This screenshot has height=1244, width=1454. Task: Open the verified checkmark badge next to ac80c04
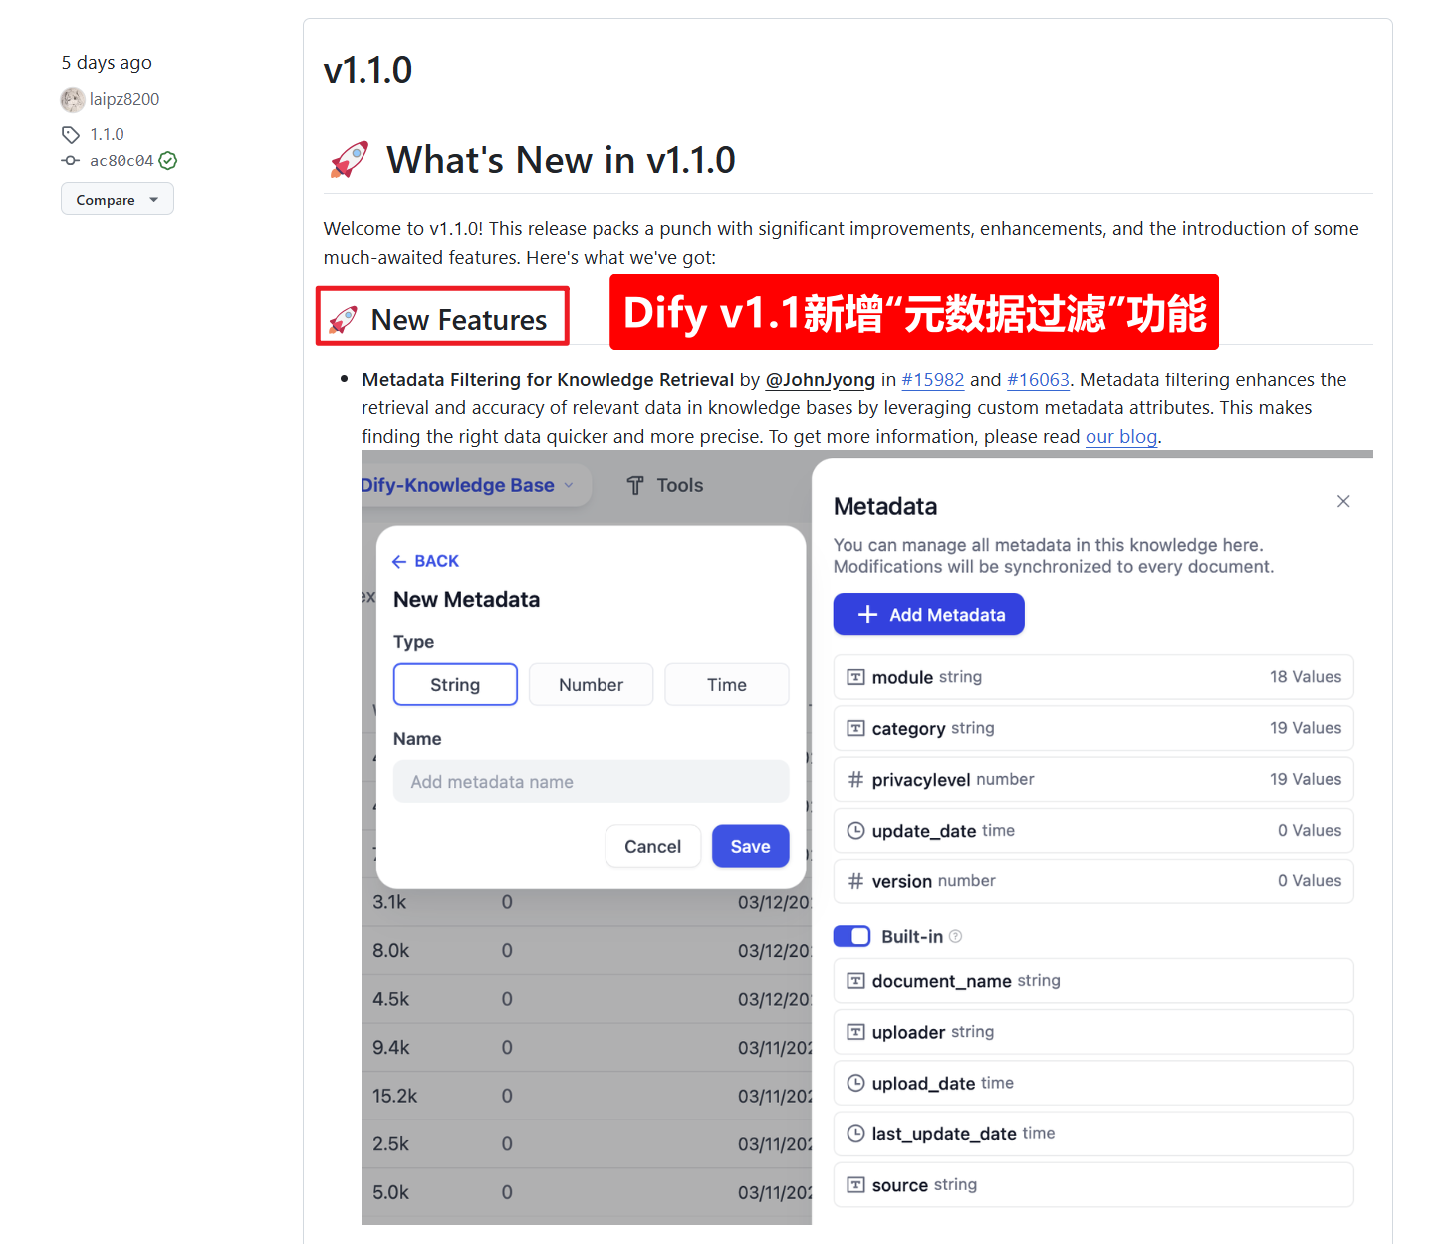coord(168,160)
